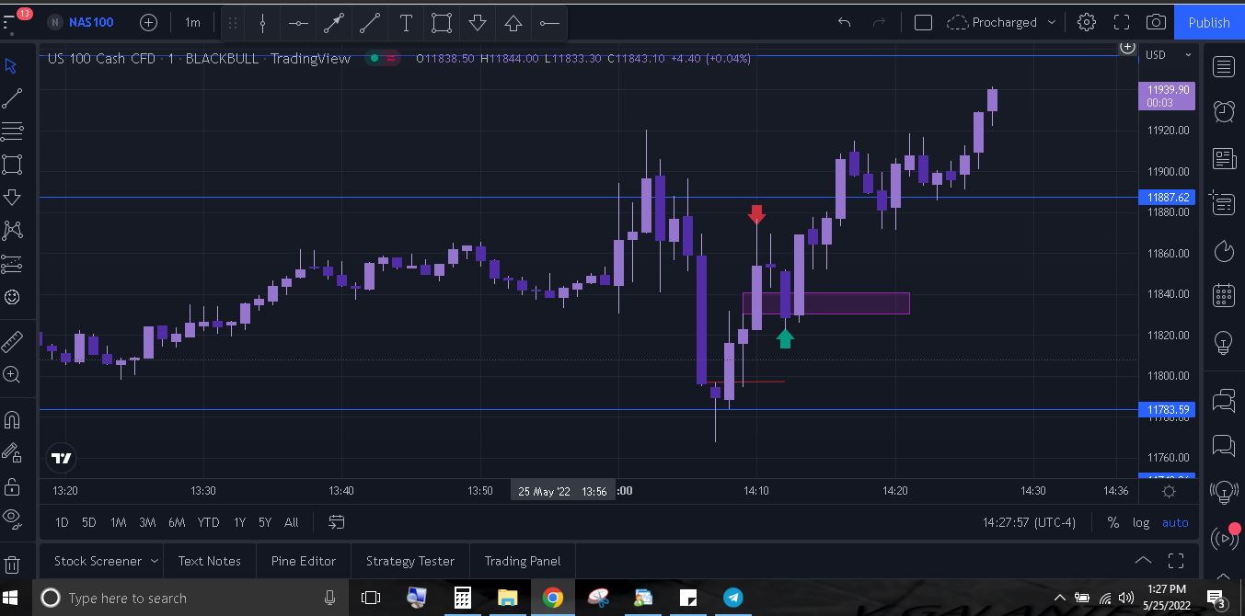1245x616 pixels.
Task: Undo the last chart action
Action: [x=844, y=22]
